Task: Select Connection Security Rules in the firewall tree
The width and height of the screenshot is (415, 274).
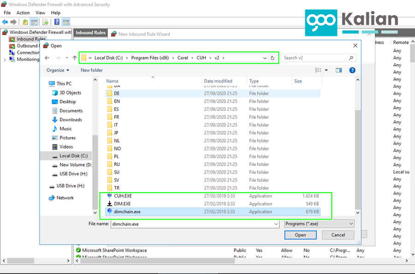Action: pyautogui.click(x=28, y=53)
